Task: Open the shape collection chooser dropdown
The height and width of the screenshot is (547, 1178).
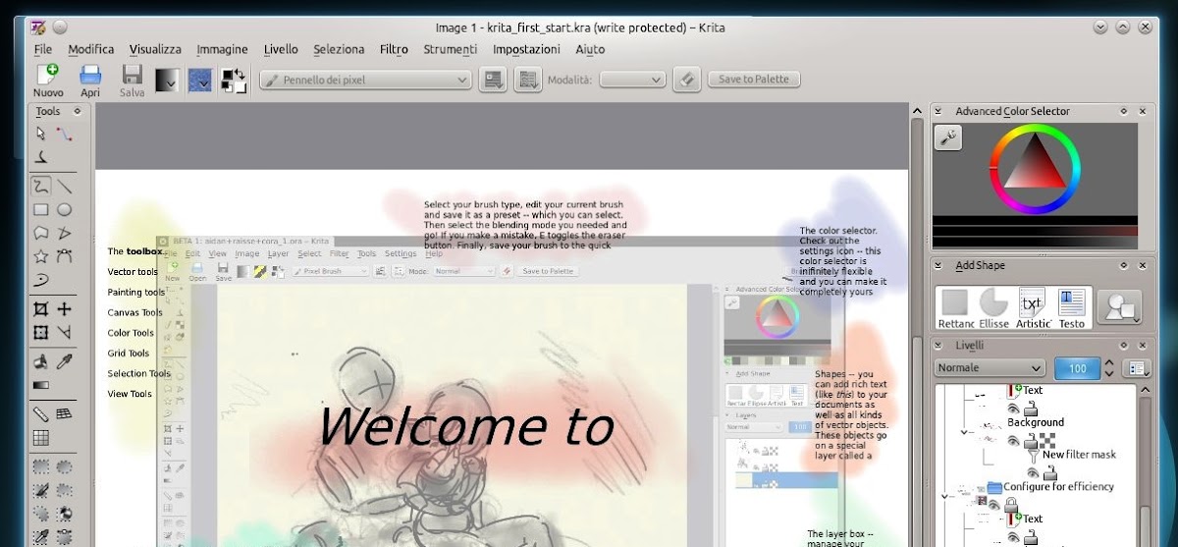Action: (1119, 307)
